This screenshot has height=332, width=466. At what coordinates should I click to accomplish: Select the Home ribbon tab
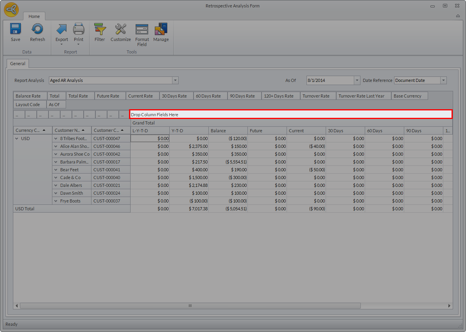pos(34,16)
